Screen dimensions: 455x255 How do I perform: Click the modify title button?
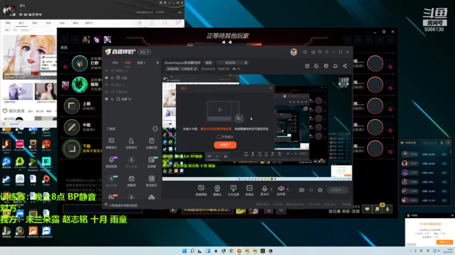[208, 62]
